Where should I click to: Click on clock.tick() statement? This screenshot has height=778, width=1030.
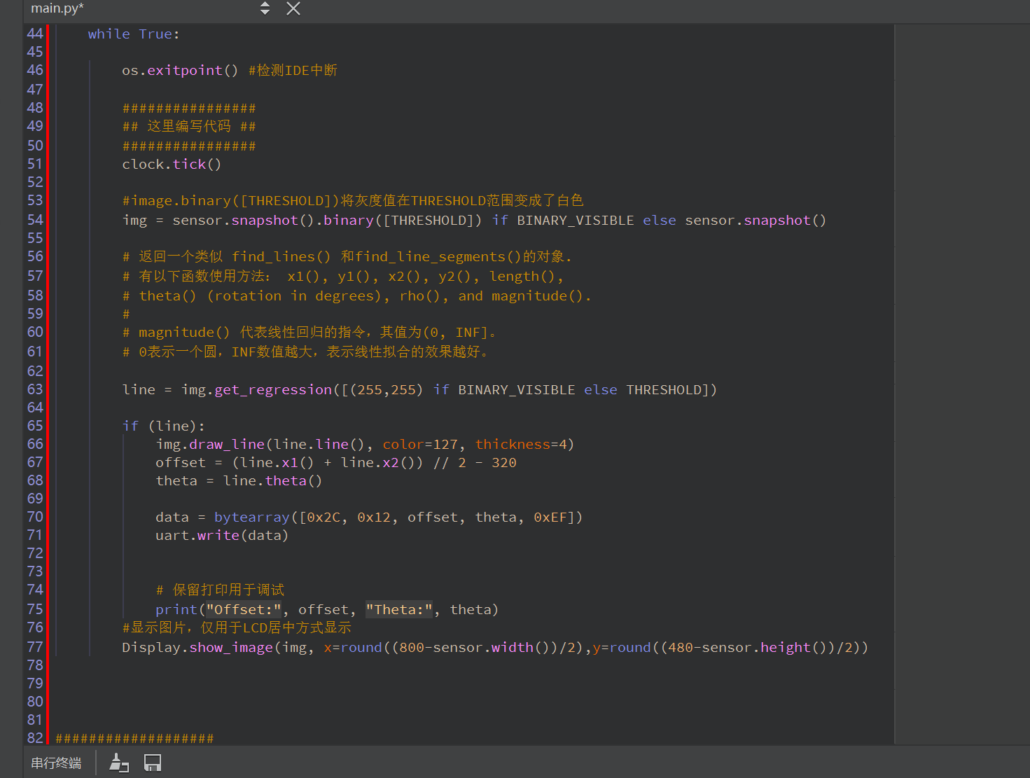pyautogui.click(x=172, y=164)
